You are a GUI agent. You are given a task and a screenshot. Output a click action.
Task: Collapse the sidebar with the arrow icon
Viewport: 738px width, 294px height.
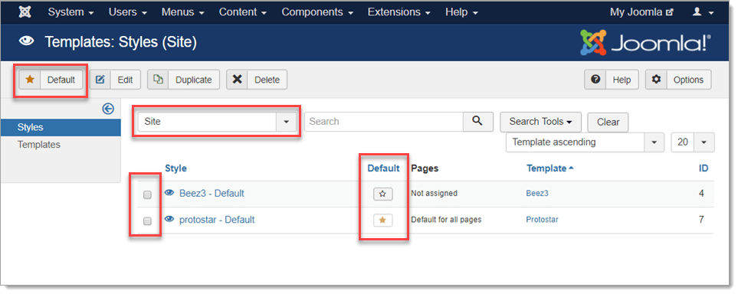tap(108, 109)
